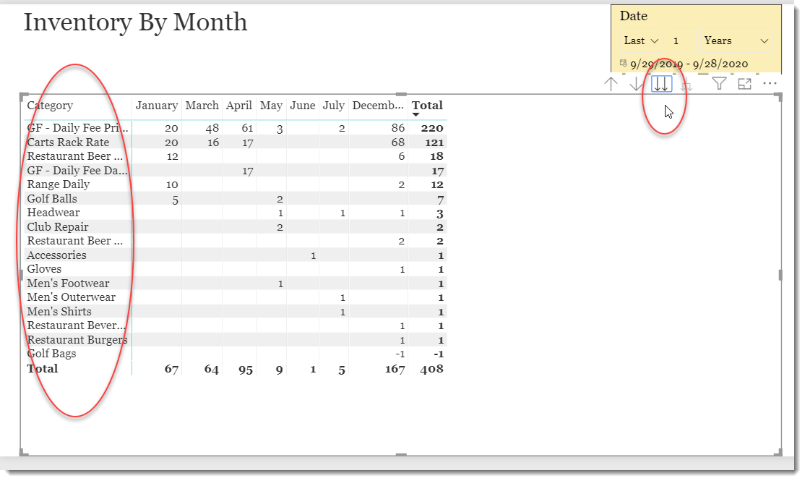
Task: Sort by the Category column header
Action: (x=50, y=105)
